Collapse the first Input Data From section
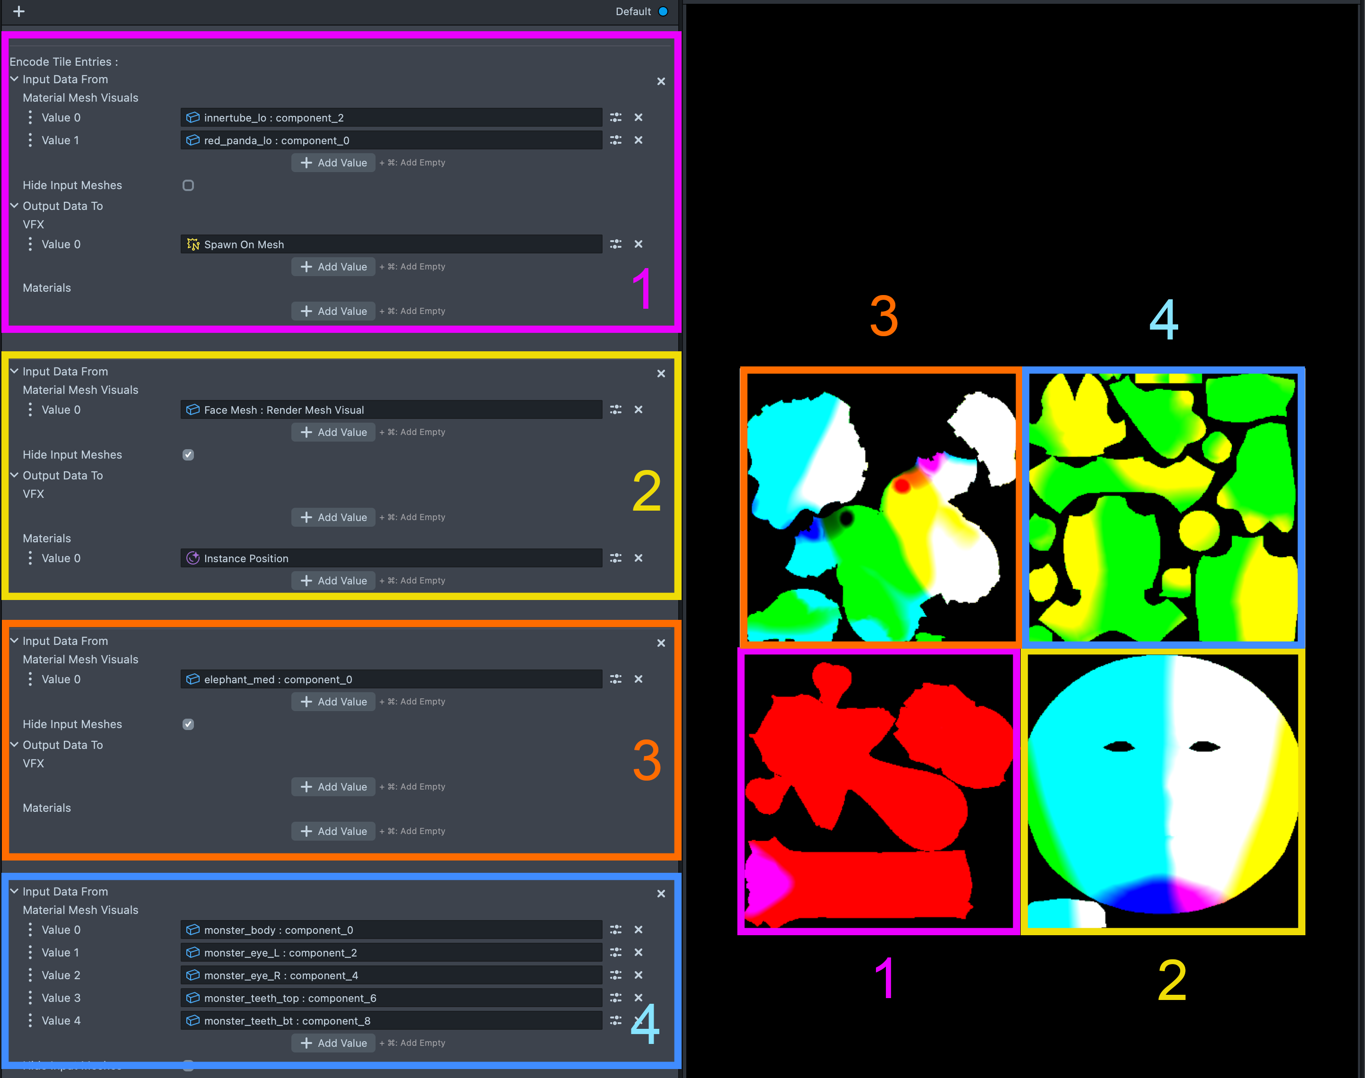This screenshot has height=1078, width=1365. click(x=15, y=79)
